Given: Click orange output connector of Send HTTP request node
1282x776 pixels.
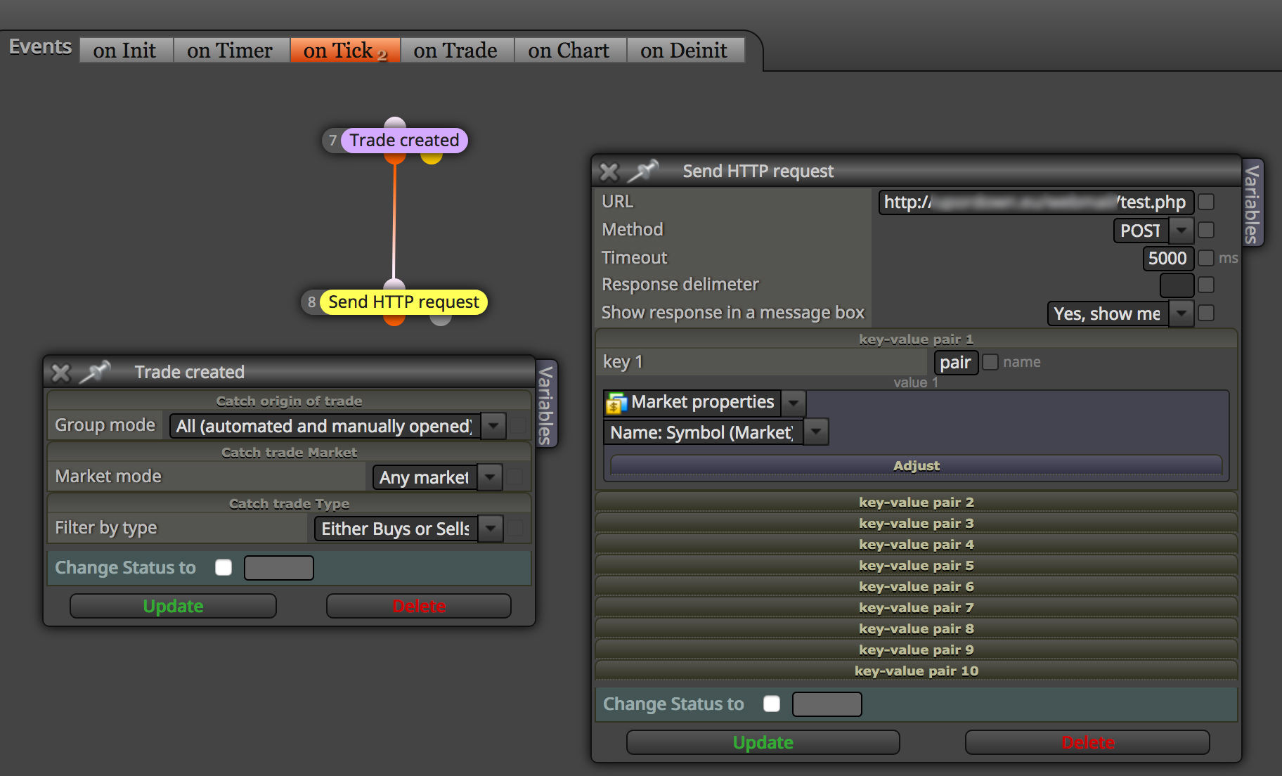Looking at the screenshot, I should click(x=394, y=319).
